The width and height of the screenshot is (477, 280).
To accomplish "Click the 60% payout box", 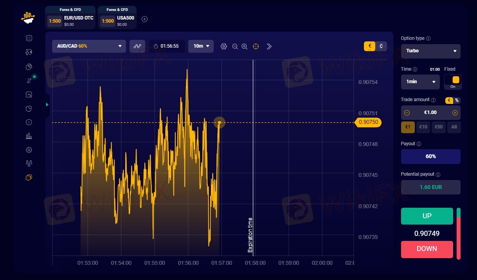I will 430,156.
